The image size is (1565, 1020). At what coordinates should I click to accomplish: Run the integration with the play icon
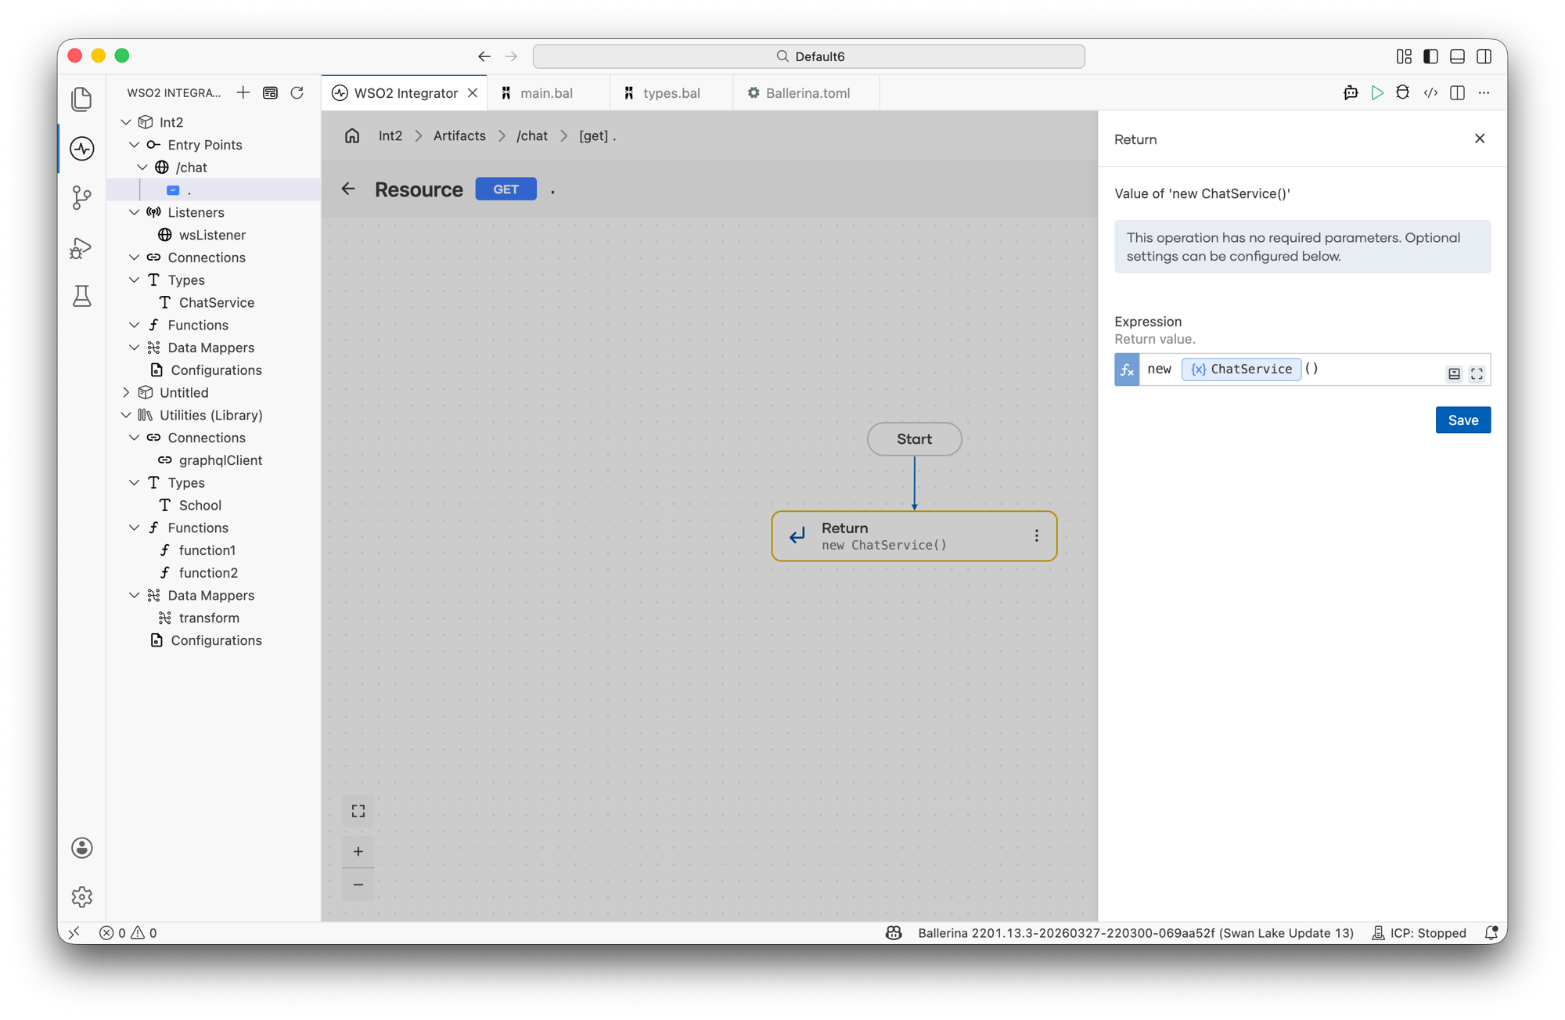tap(1377, 93)
